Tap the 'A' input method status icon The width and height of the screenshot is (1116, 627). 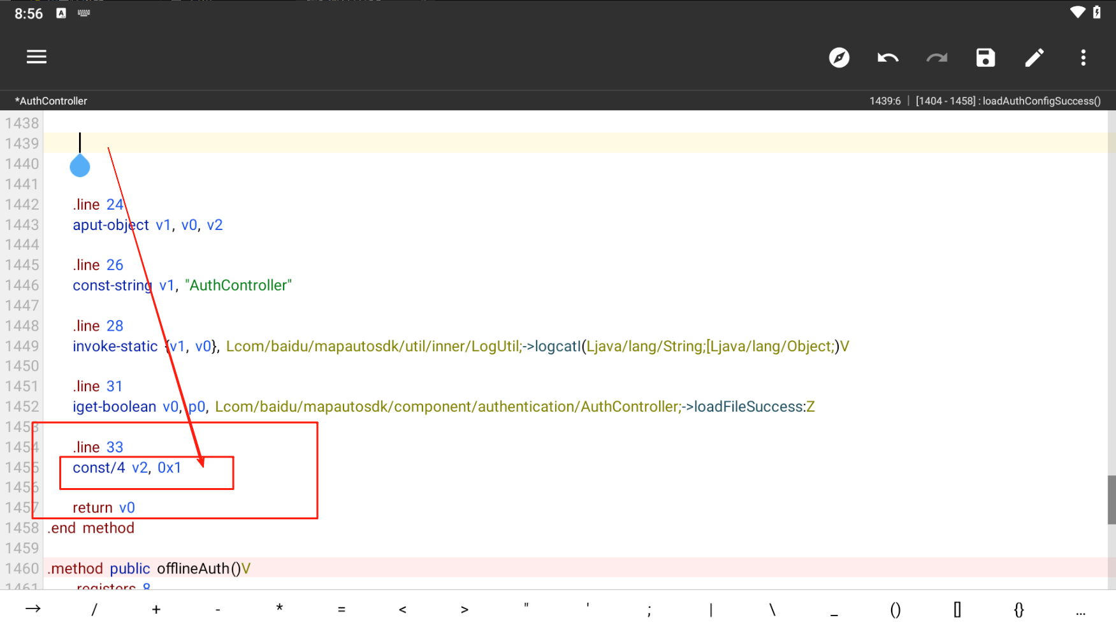click(61, 13)
